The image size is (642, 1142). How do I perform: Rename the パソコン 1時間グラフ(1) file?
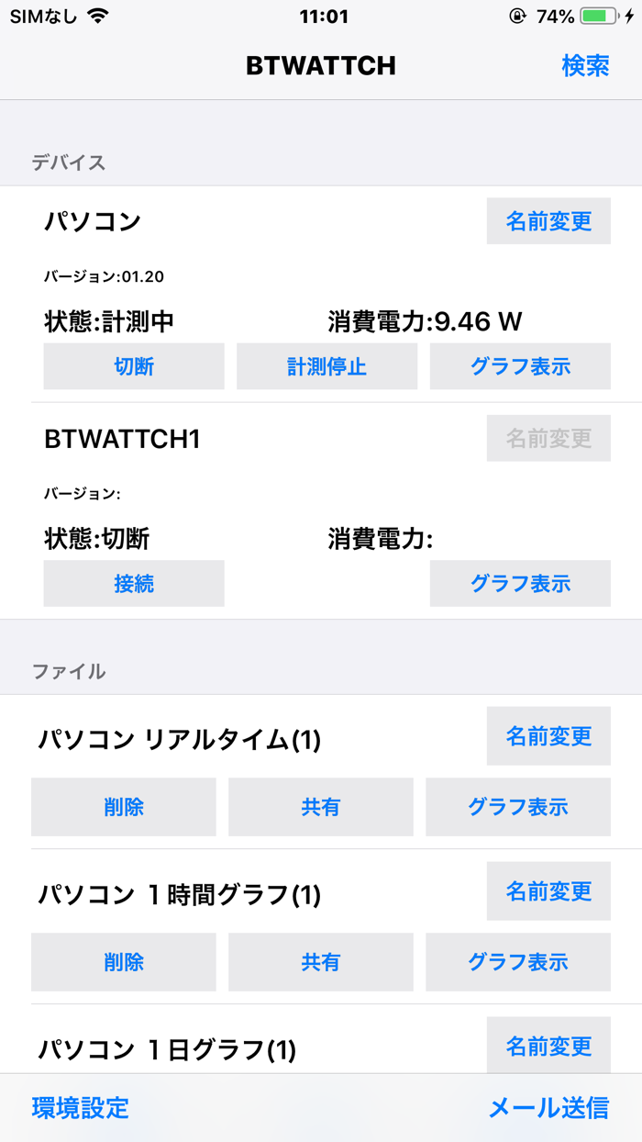click(x=548, y=890)
